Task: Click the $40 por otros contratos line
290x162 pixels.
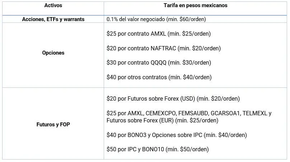Action: coord(159,77)
